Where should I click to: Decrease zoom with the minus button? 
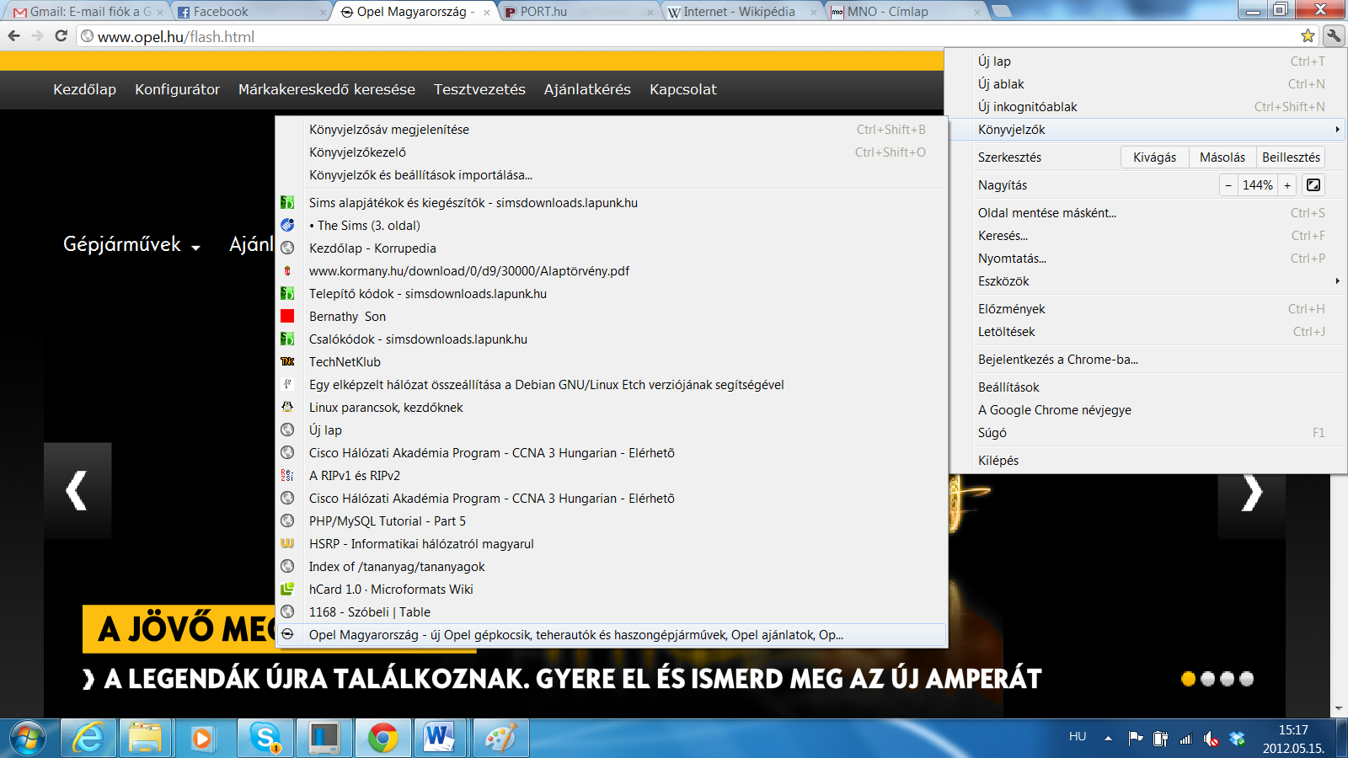[x=1228, y=185]
